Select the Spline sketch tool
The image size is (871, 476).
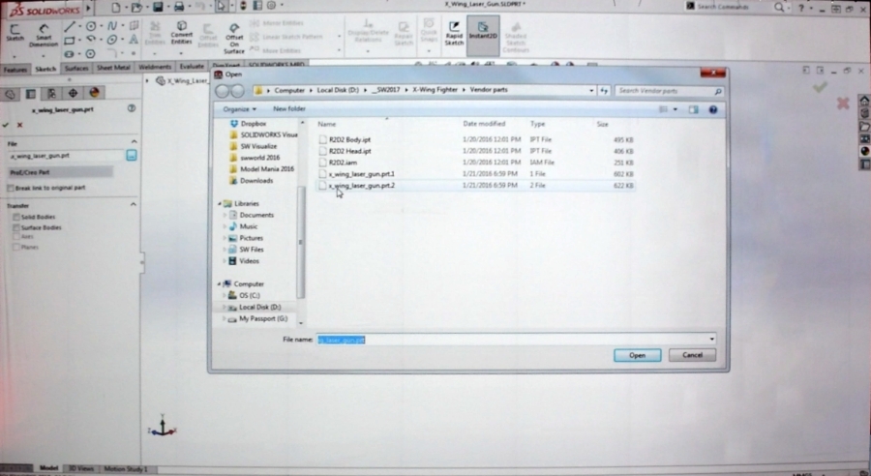click(x=112, y=26)
